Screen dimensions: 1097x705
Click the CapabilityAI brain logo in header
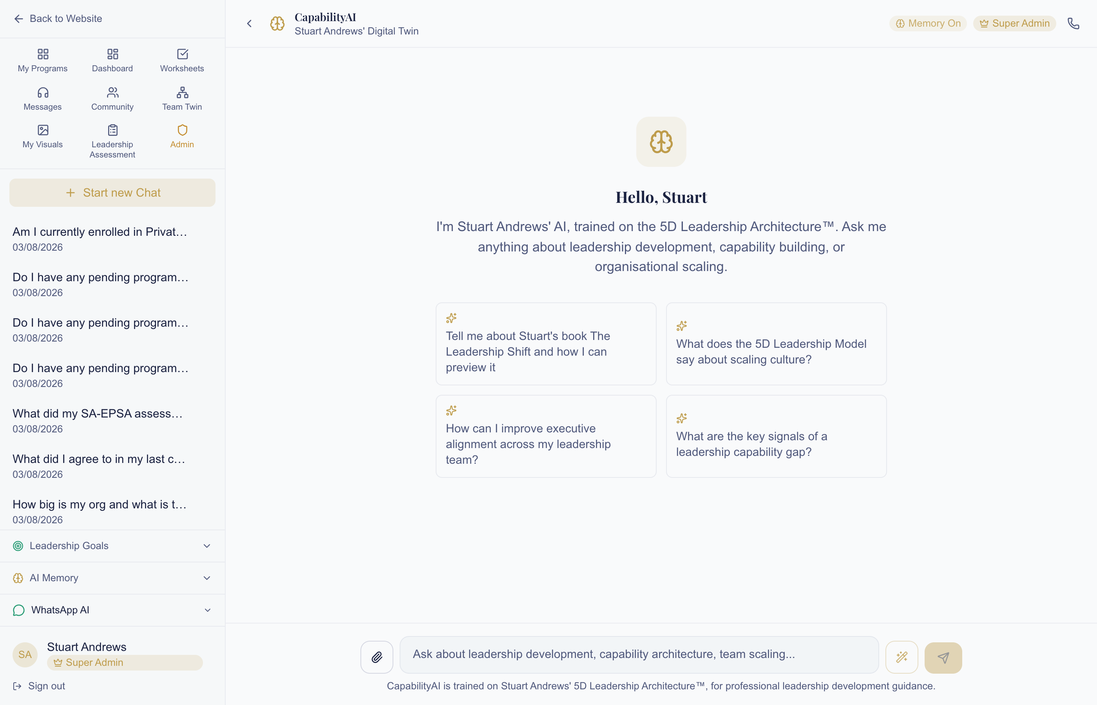coord(277,23)
